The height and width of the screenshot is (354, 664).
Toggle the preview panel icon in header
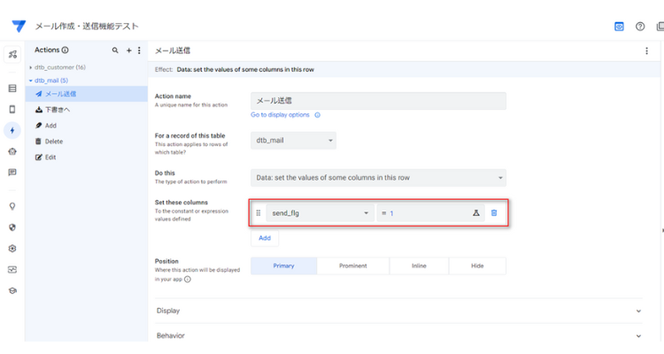click(619, 27)
